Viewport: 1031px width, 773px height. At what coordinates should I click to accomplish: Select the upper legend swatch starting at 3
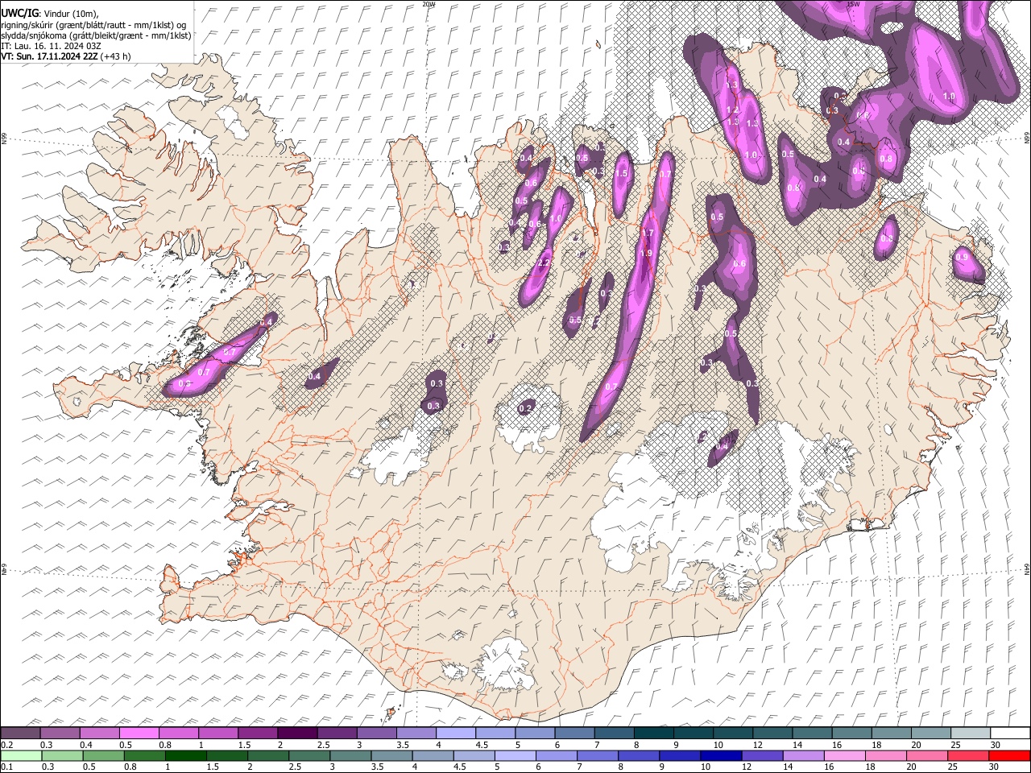coord(376,733)
